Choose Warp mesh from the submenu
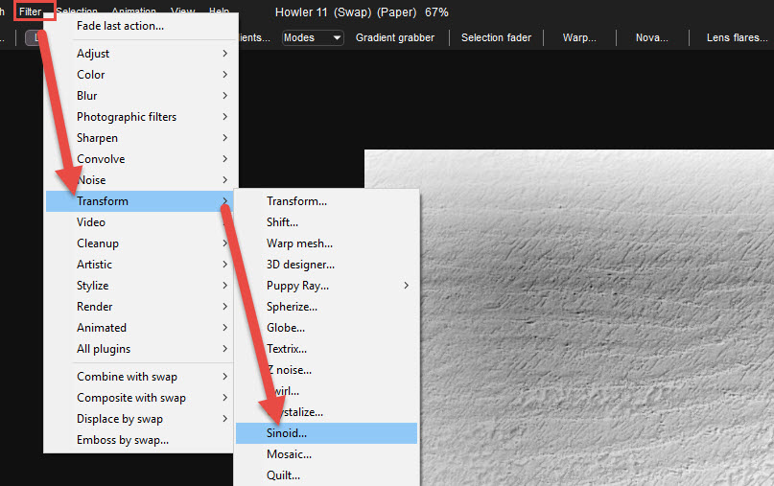Image resolution: width=774 pixels, height=486 pixels. pos(299,243)
